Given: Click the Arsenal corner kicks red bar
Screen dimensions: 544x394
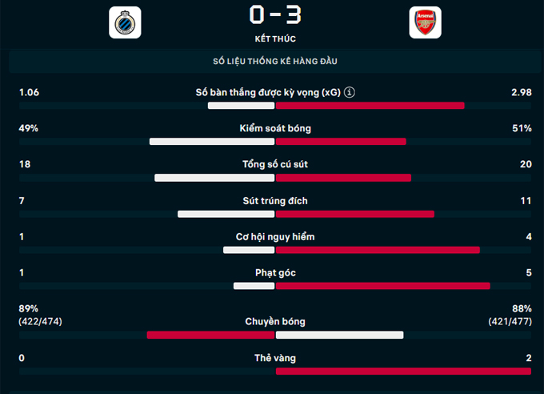Looking at the screenshot, I should 383,286.
